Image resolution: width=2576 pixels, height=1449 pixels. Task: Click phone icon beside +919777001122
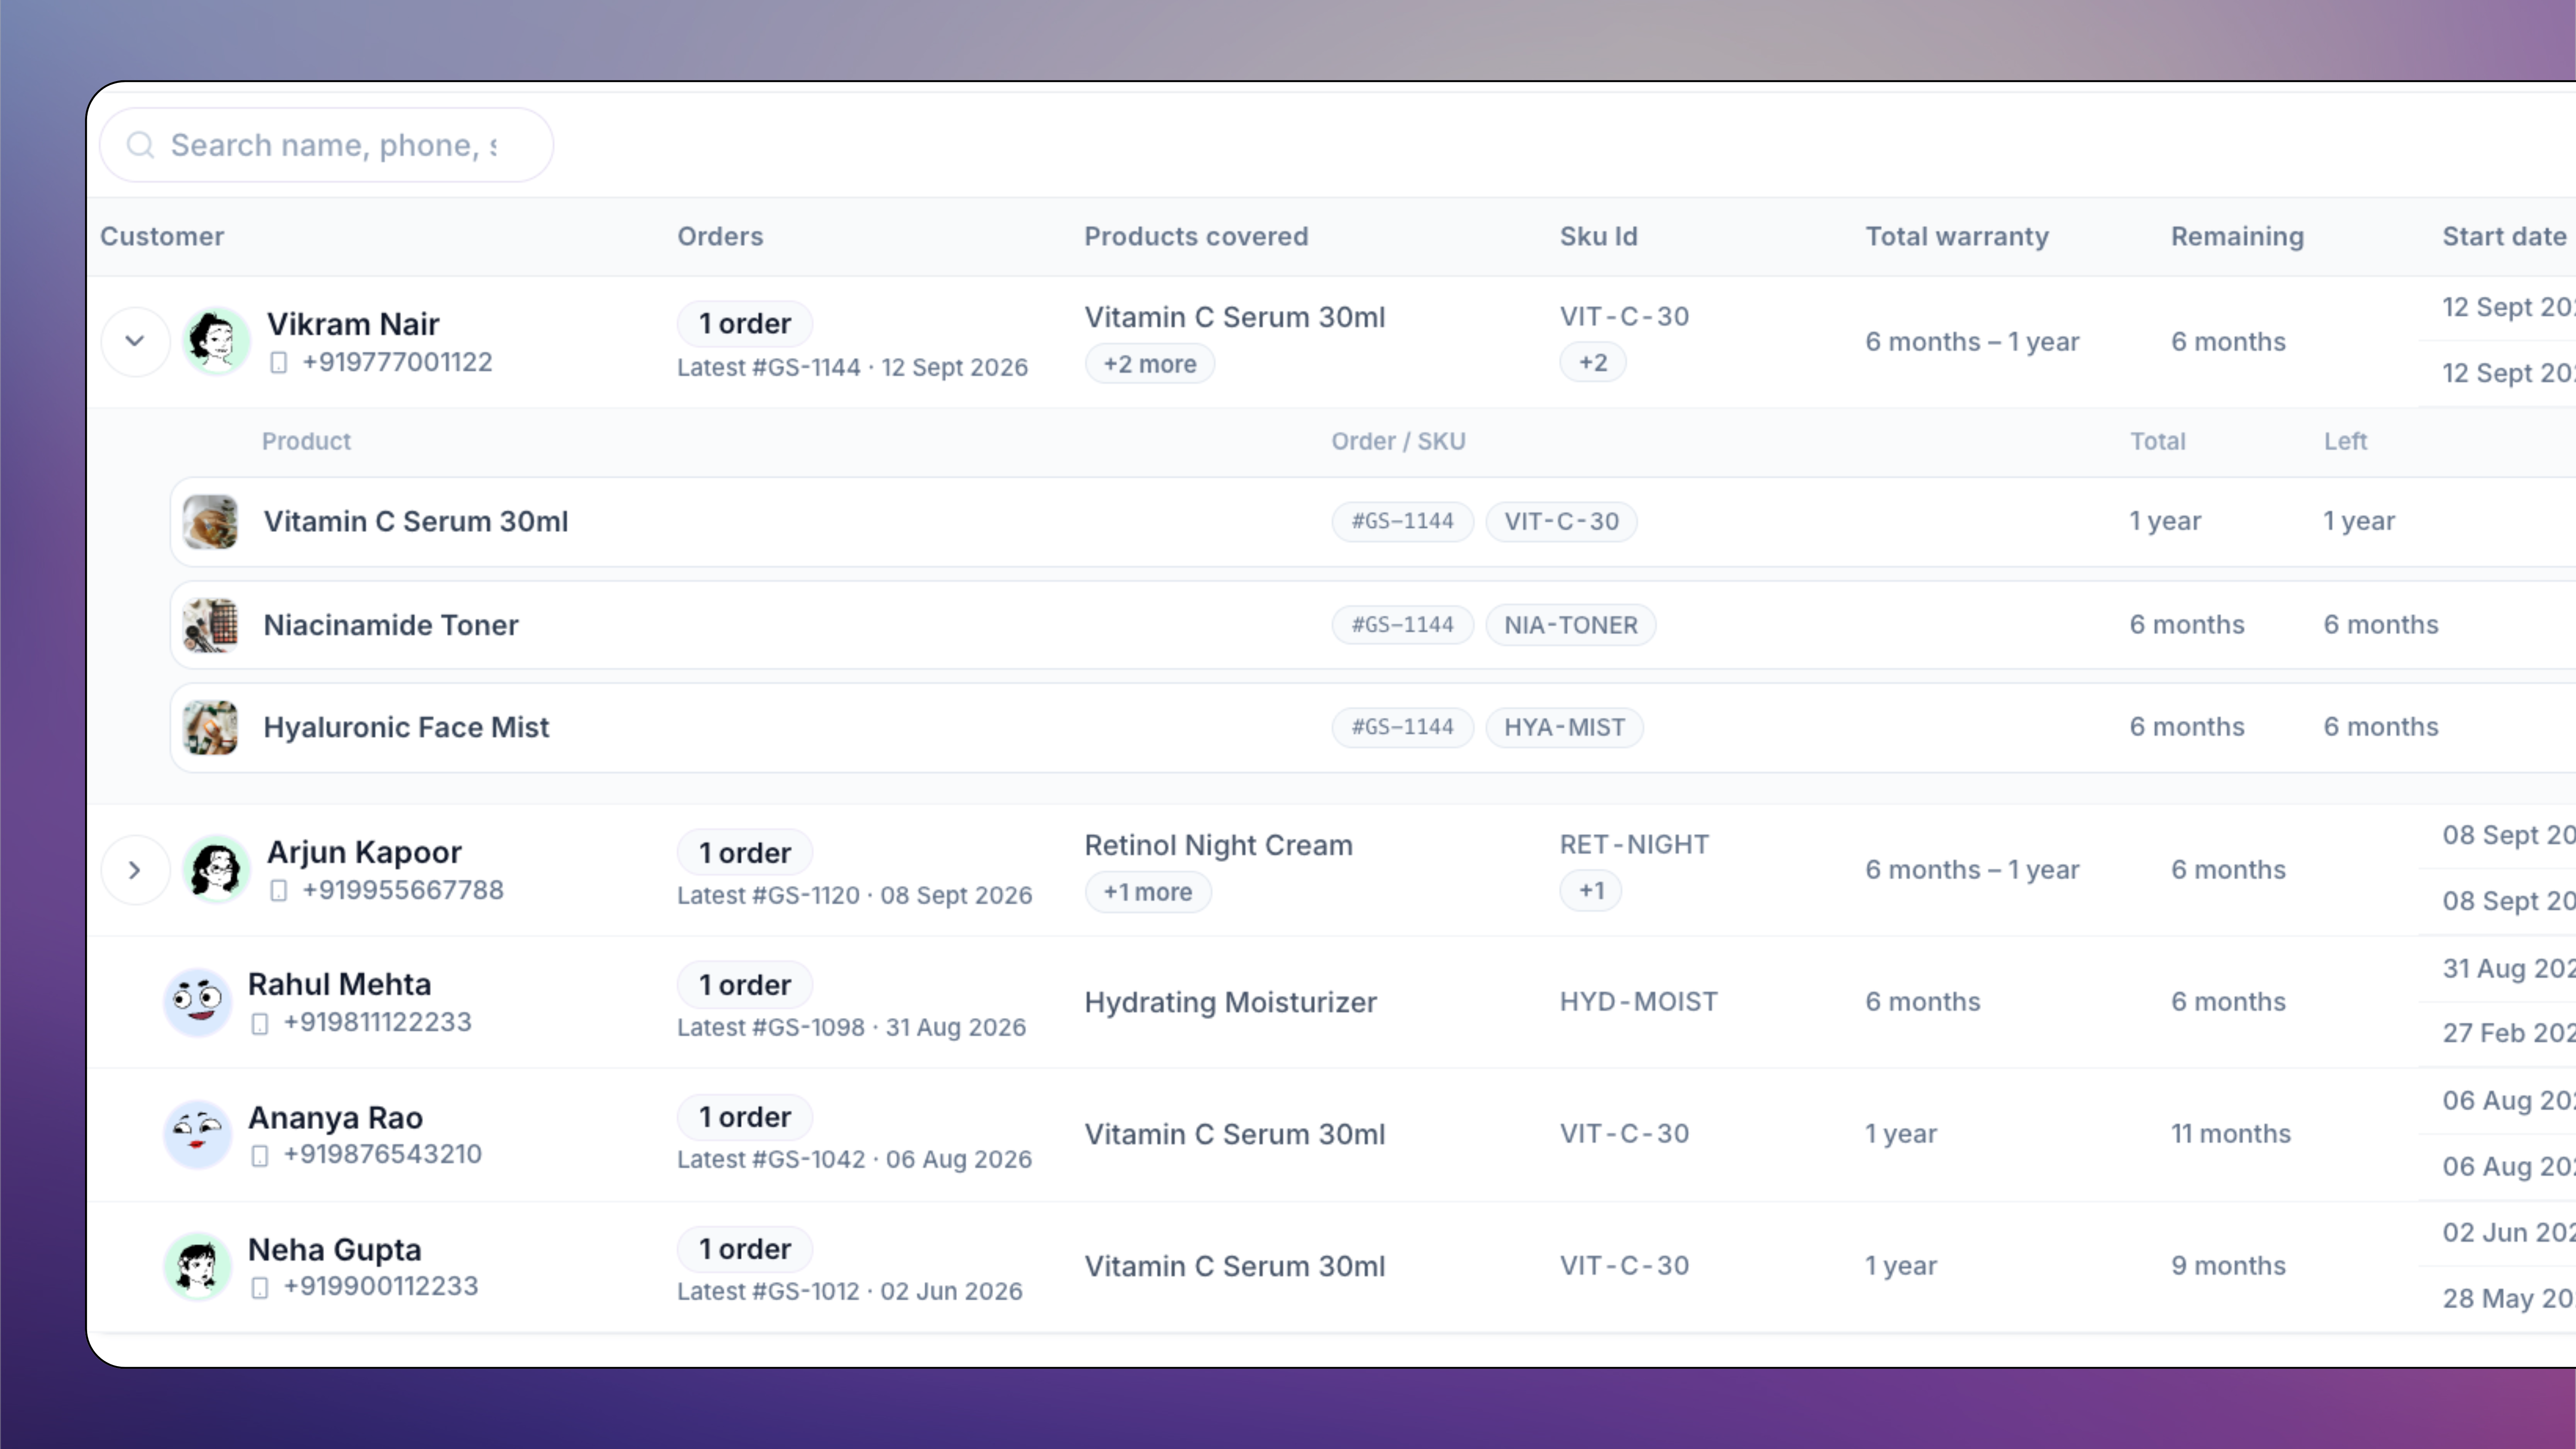[279, 363]
